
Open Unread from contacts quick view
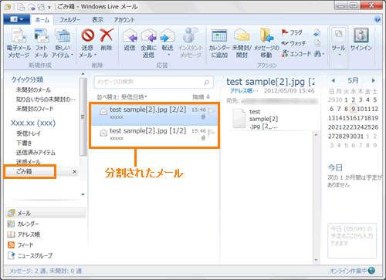click(x=46, y=100)
